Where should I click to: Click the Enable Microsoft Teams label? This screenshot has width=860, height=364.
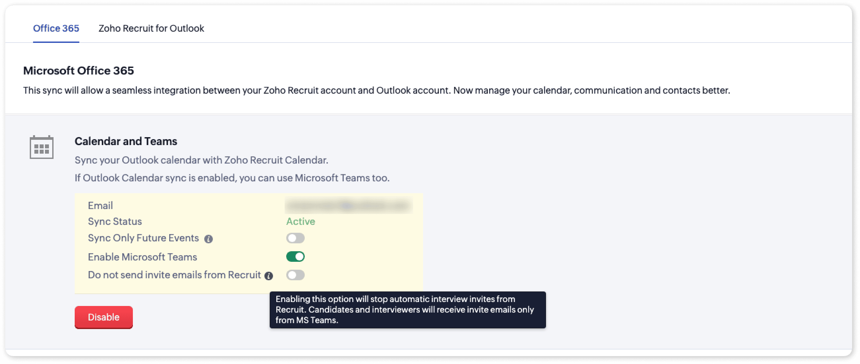142,257
